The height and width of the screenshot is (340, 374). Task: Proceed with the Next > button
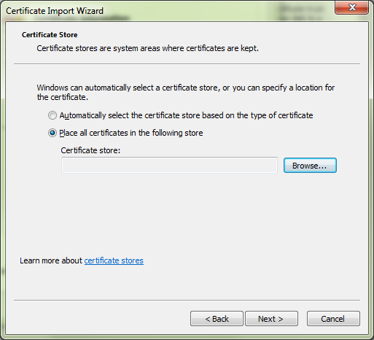pos(271,319)
